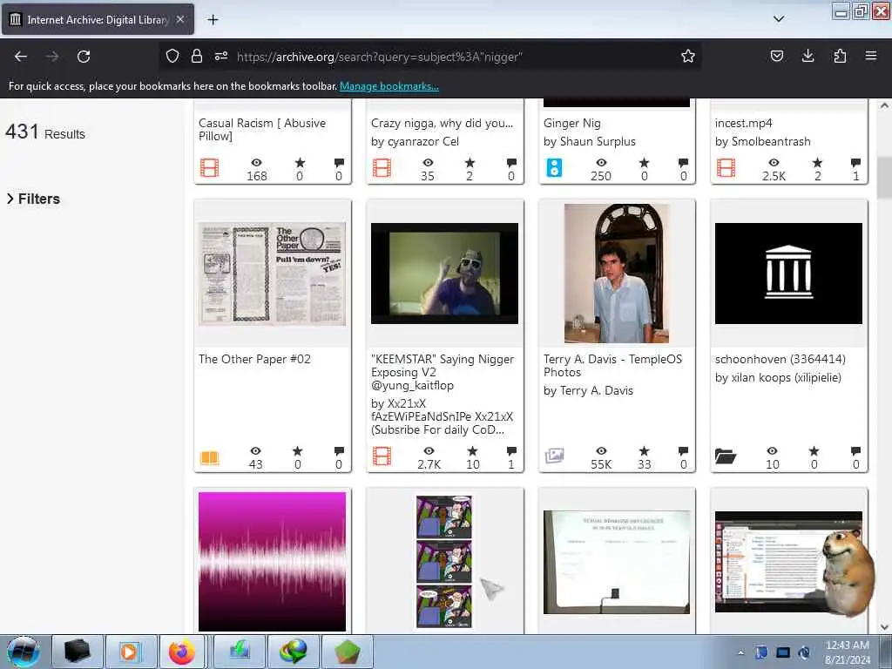Open the KEEMSTAR video thumbnail
Image resolution: width=892 pixels, height=669 pixels.
444,273
